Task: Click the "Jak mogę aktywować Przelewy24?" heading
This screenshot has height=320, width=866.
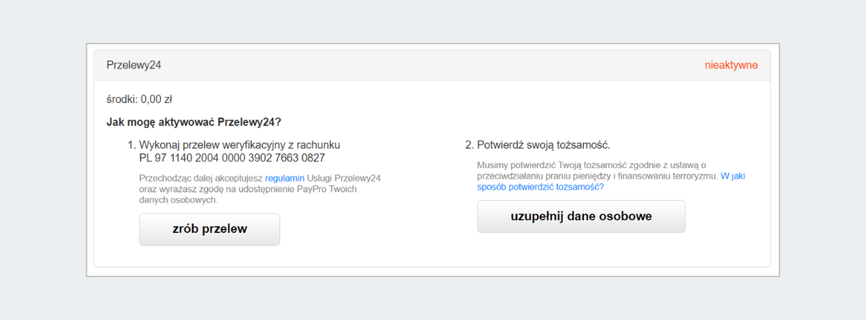Action: [193, 121]
